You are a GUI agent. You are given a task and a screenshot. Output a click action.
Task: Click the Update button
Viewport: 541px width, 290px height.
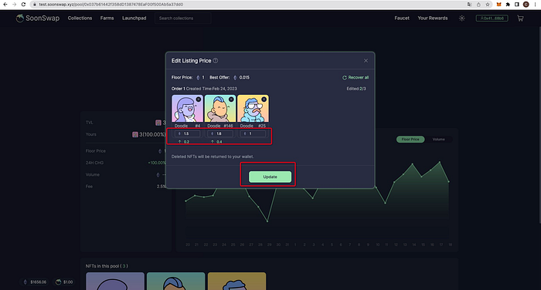tap(270, 177)
